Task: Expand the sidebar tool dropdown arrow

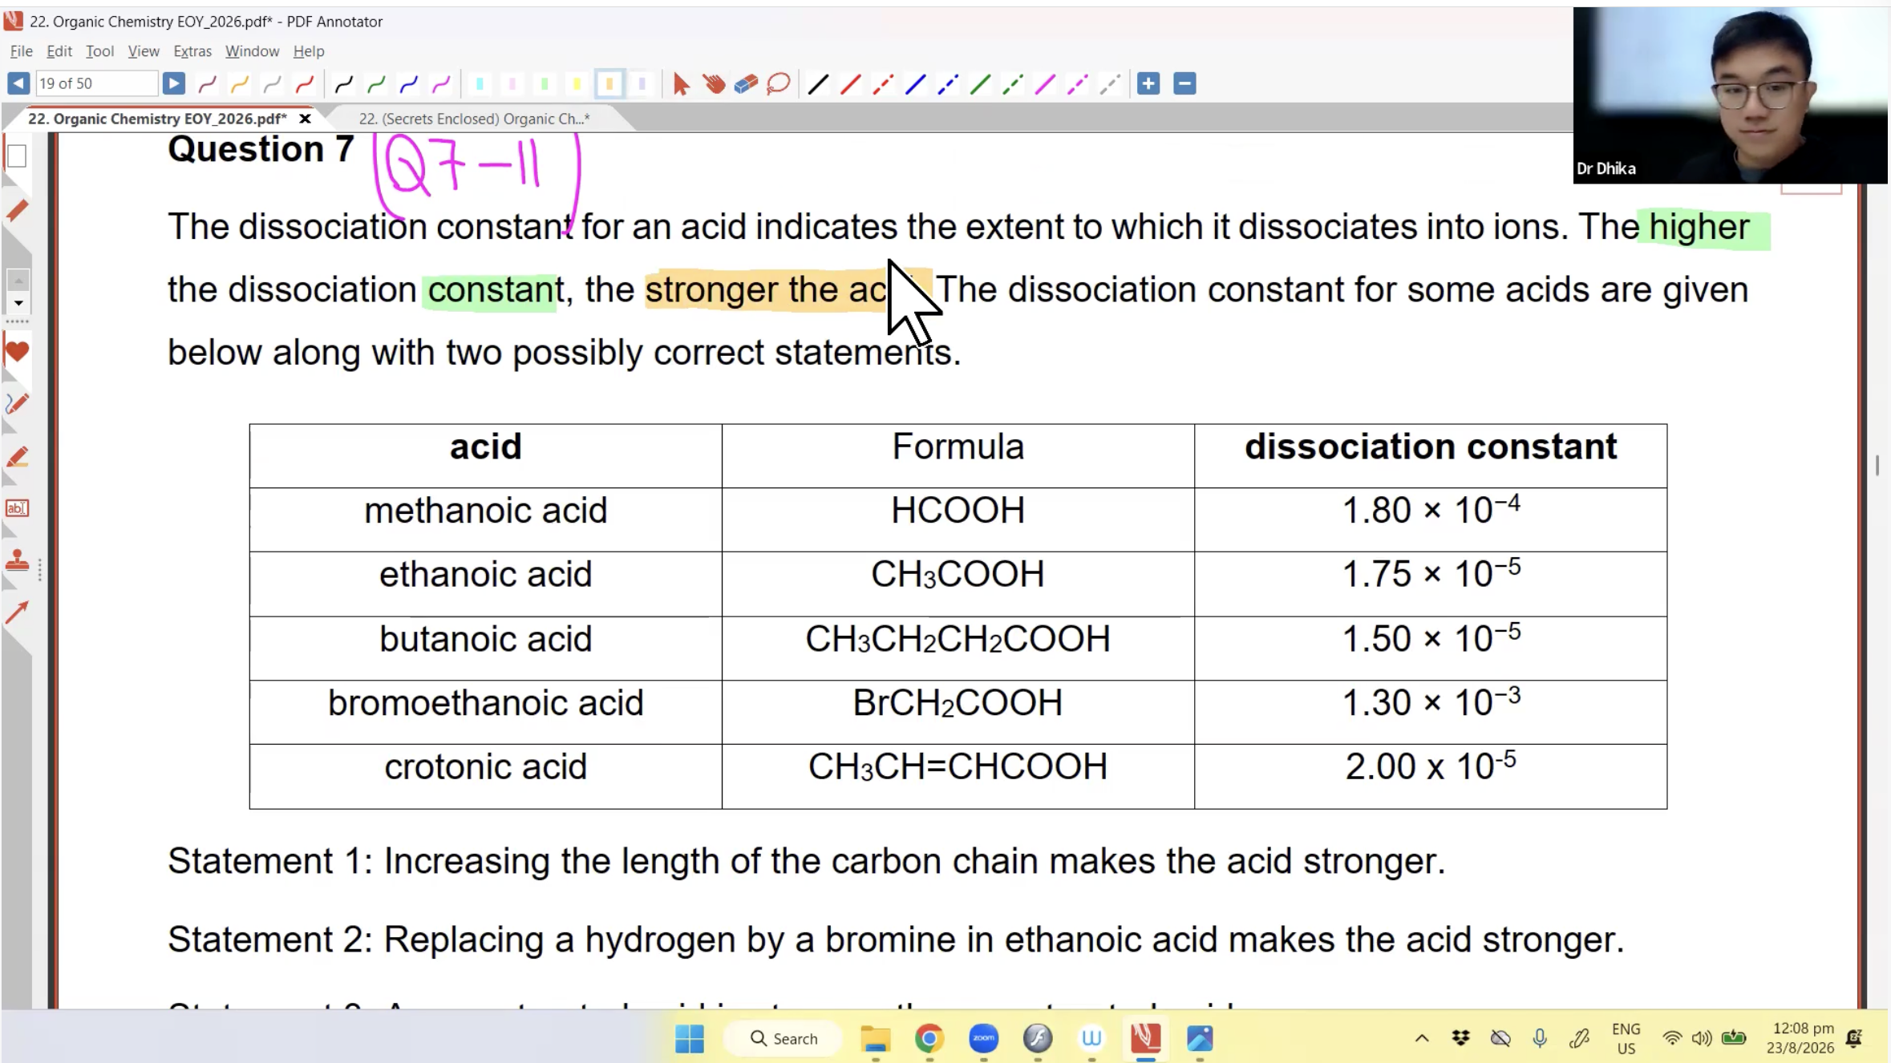Action: click(x=18, y=303)
